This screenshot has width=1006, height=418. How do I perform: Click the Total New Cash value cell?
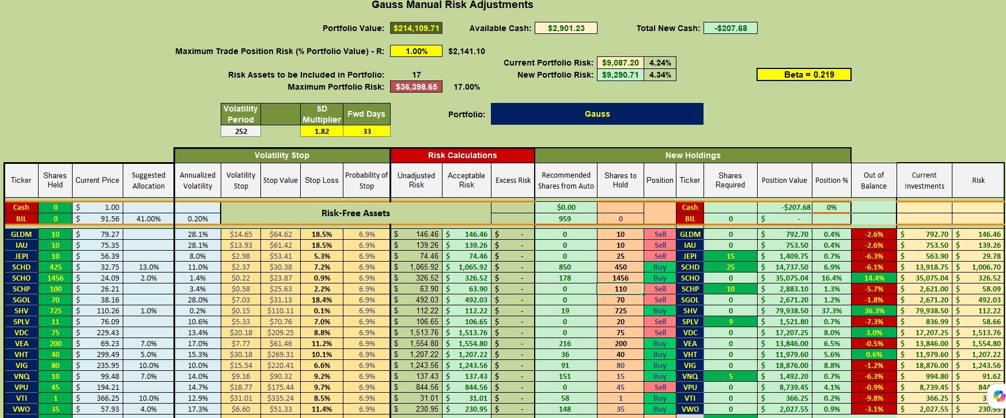731,28
